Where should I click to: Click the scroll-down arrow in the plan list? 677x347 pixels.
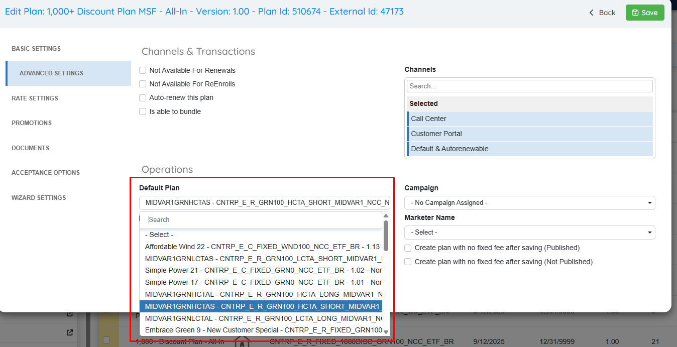[x=386, y=332]
